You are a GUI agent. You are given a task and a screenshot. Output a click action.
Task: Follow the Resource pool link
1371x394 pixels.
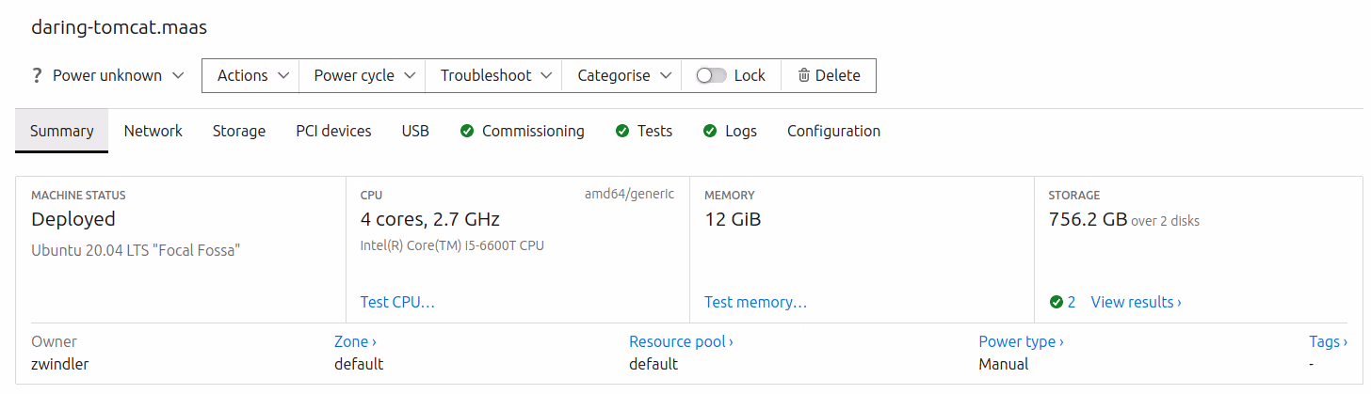coord(681,341)
